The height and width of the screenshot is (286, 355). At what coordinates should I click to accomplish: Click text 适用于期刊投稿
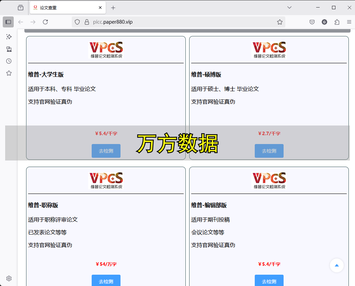click(x=210, y=220)
